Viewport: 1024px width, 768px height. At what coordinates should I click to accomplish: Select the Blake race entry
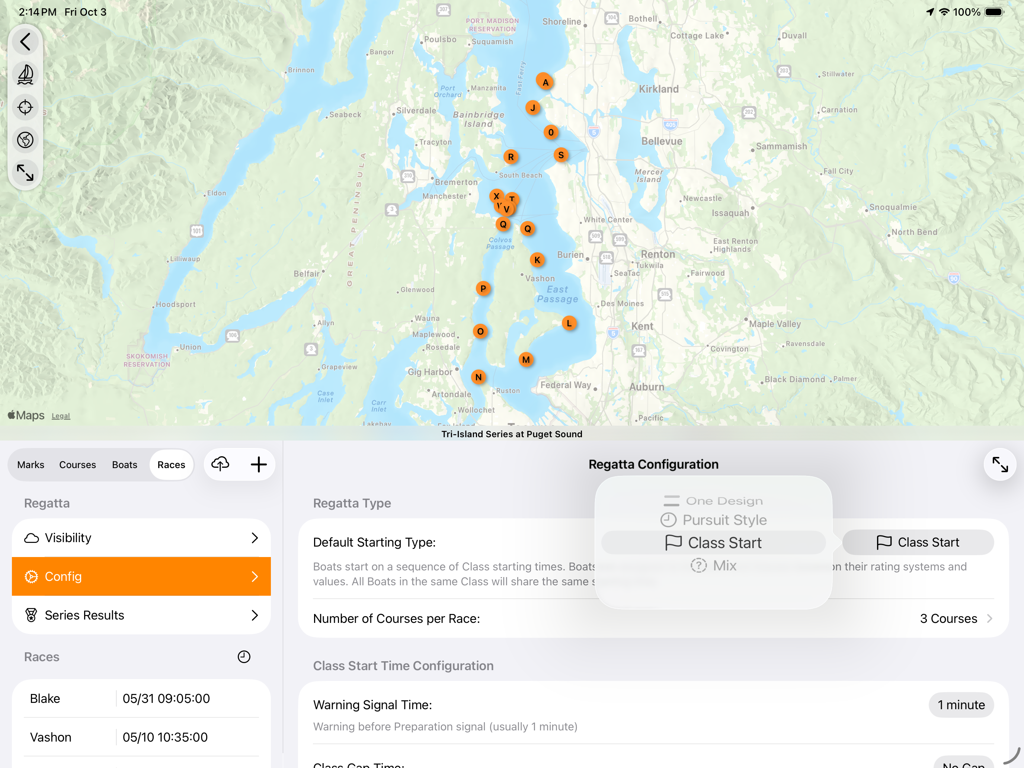pos(141,698)
